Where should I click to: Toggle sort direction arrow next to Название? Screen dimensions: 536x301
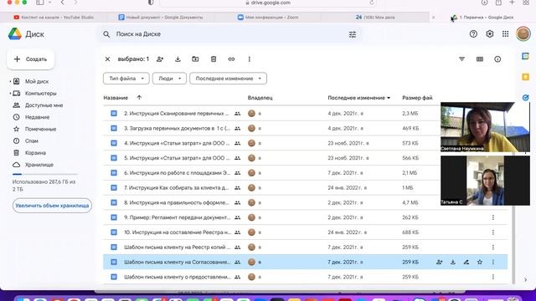[x=139, y=98]
